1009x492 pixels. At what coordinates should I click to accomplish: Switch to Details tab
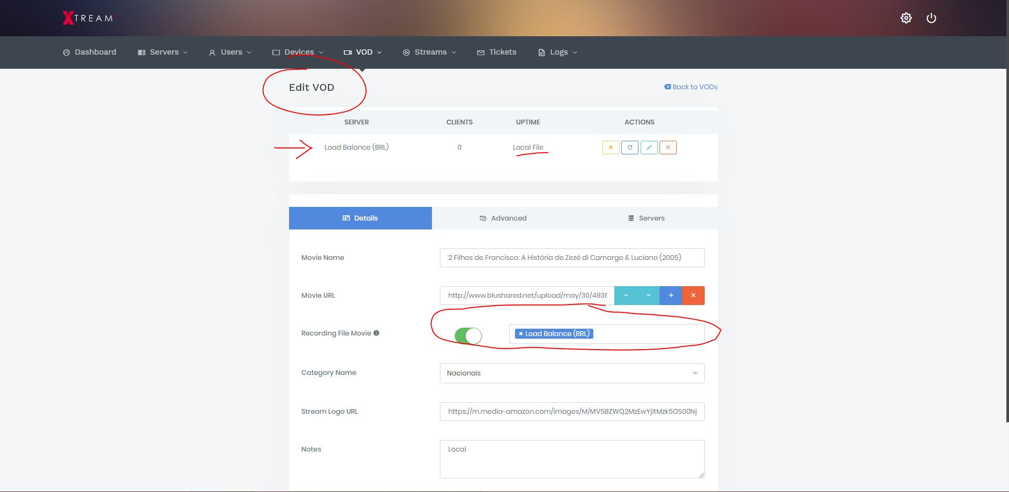[x=361, y=218]
